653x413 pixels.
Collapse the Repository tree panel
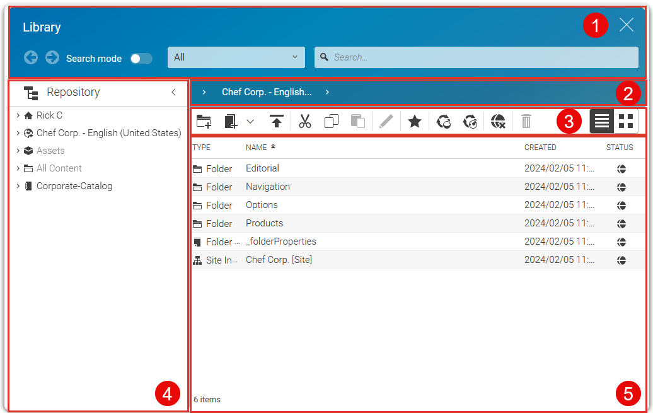173,92
